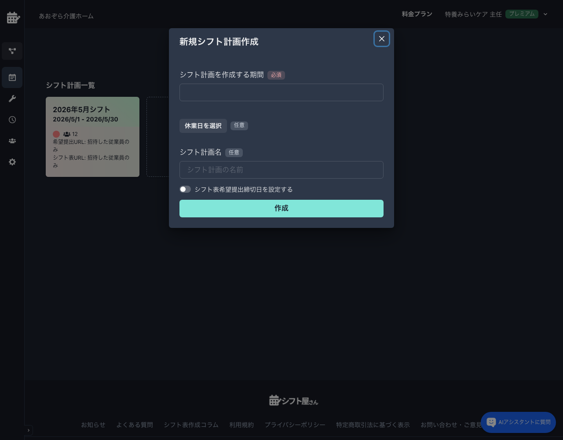Open the お知らせ link in footer

point(93,425)
